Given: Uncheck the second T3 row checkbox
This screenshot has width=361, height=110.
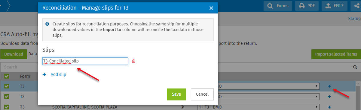Looking at the screenshot, I should (x=7, y=97).
